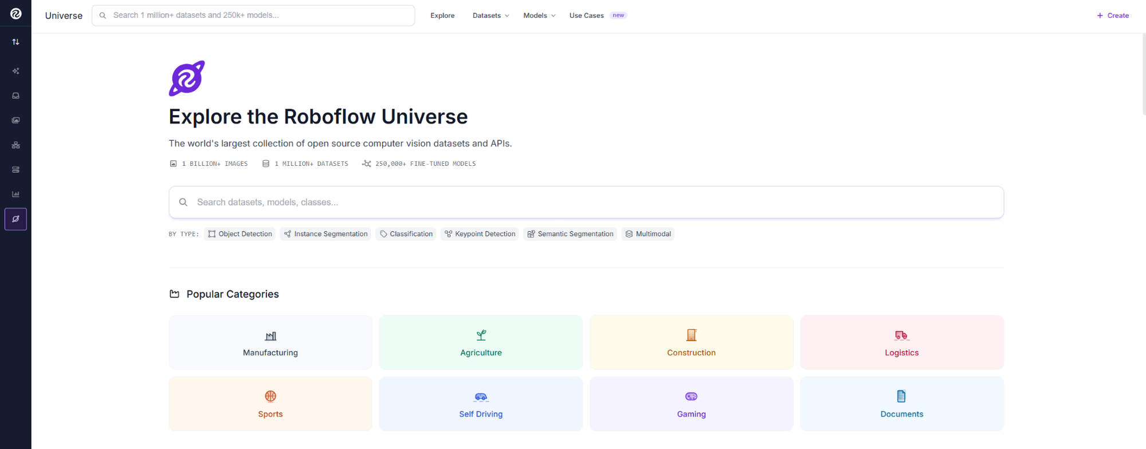Viewport: 1146px width, 449px height.
Task: Click the '1 BILLION+ IMAGES' stat text
Action: [x=215, y=164]
